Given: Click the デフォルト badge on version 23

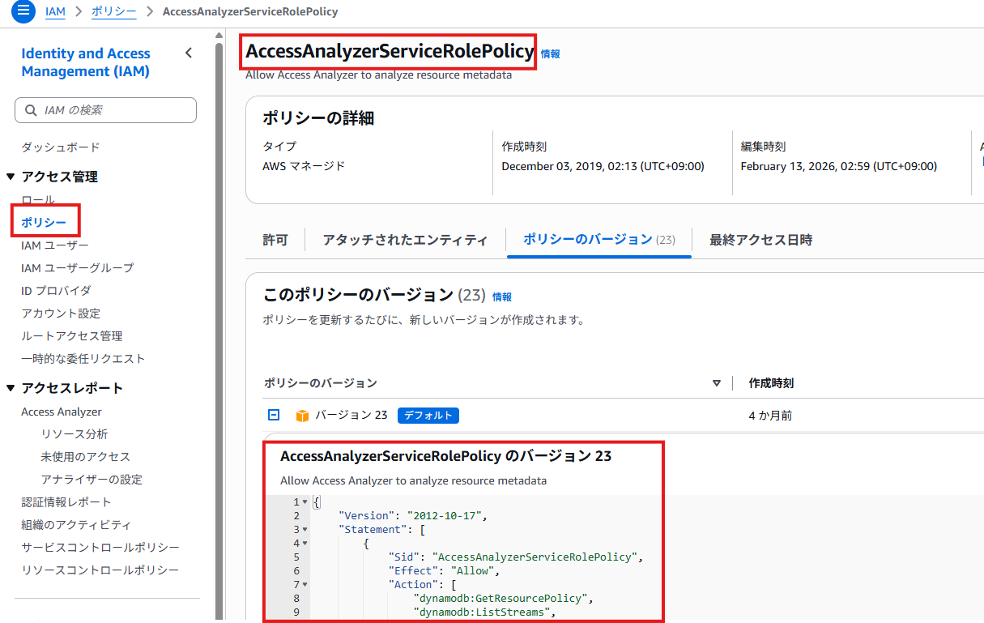Looking at the screenshot, I should [x=428, y=416].
